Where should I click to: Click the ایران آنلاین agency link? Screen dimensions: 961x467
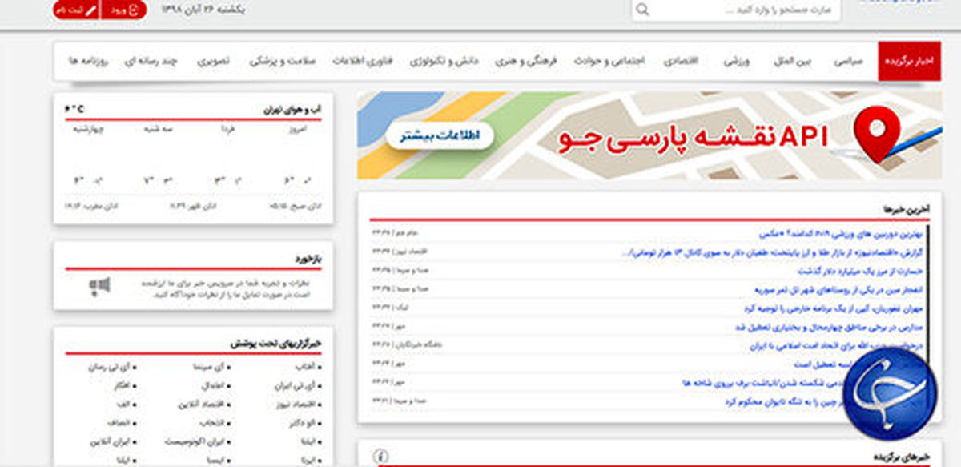pyautogui.click(x=111, y=441)
